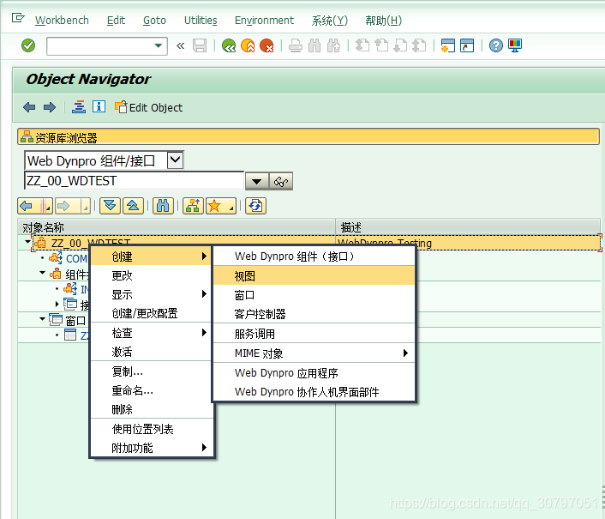Select 窗口 in the 创建 submenu
Screen dimensions: 605x519
(314, 295)
